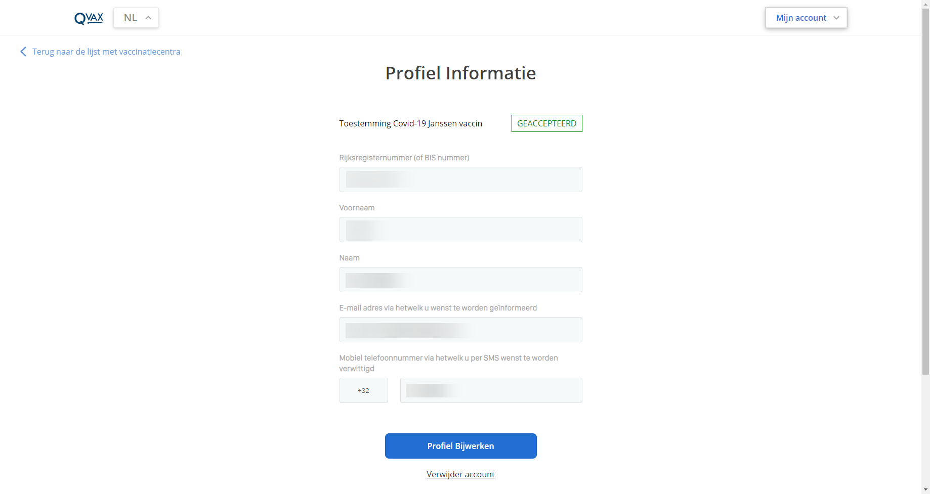Click the scrollbar down arrow
The height and width of the screenshot is (494, 930).
point(925,490)
